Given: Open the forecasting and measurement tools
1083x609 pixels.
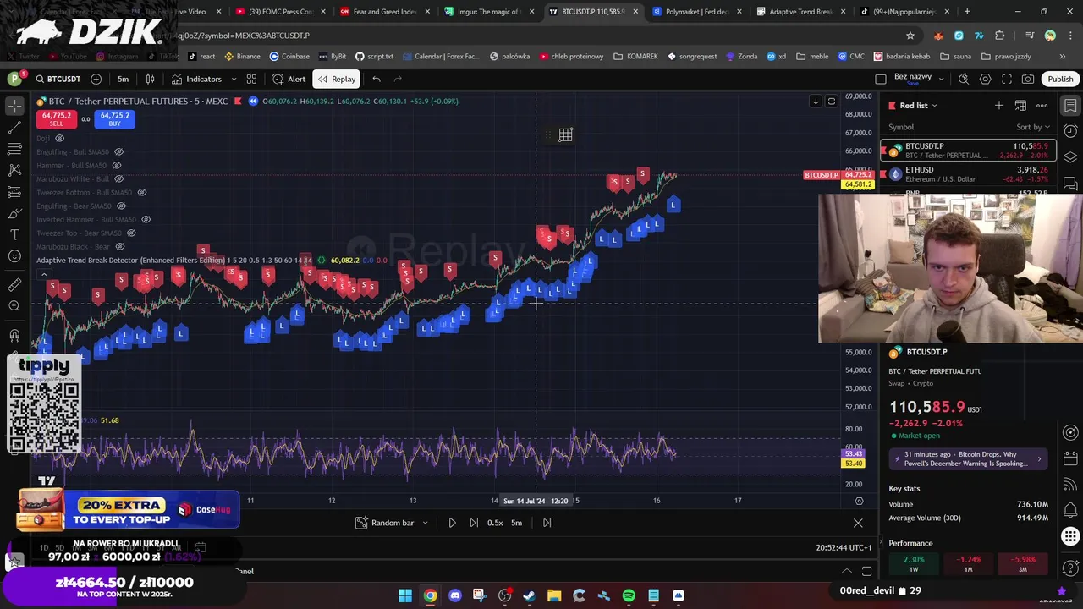Looking at the screenshot, I should point(14,192).
